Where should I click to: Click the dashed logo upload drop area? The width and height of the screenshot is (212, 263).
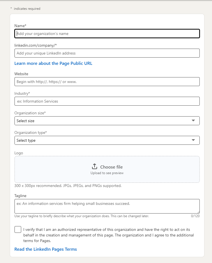point(107,169)
